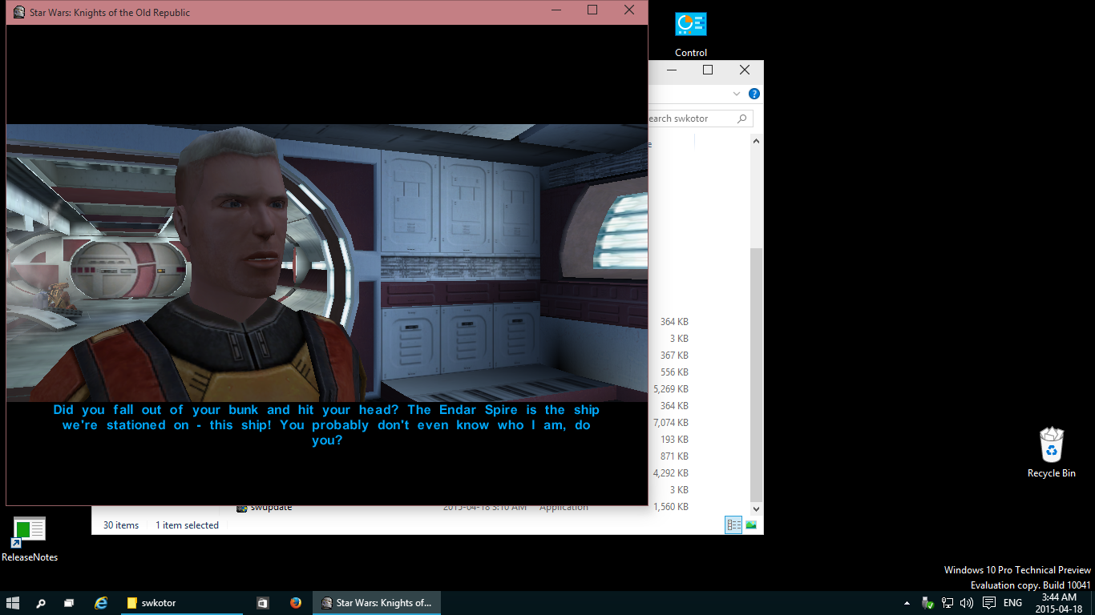Click the 193 KB file size
Image resolution: width=1095 pixels, height=615 pixels.
point(674,440)
